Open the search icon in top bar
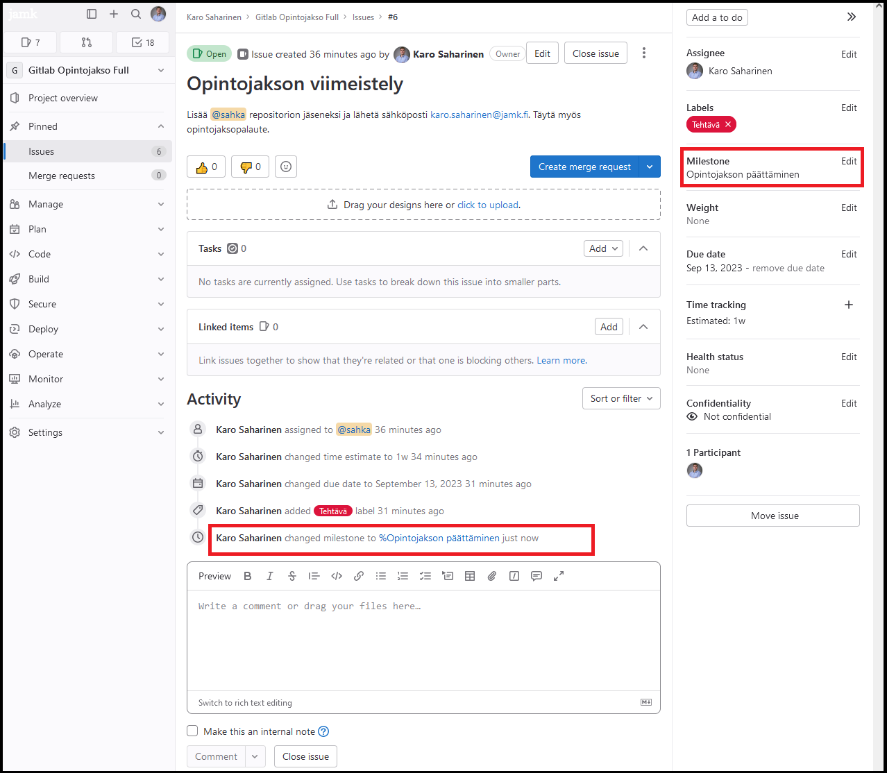 (136, 14)
